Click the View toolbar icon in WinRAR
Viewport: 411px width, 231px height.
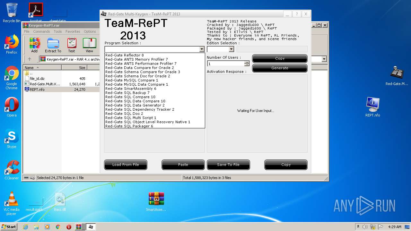coord(89,45)
